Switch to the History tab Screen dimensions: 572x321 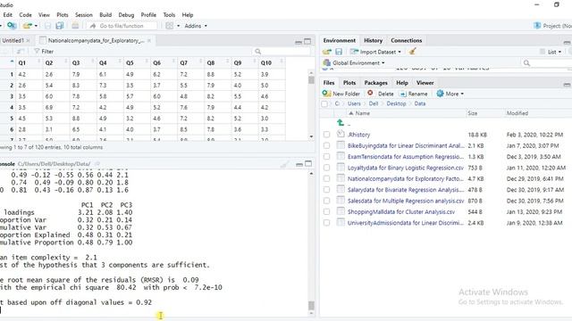pyautogui.click(x=374, y=40)
